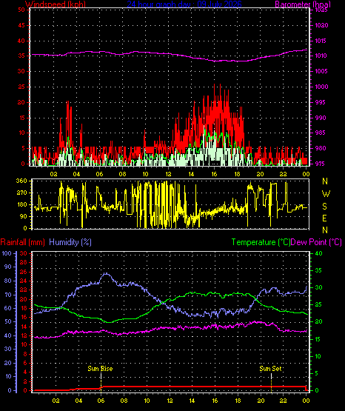Click the 990 value on barometer axis
This screenshot has width=345, height=411.
320,118
